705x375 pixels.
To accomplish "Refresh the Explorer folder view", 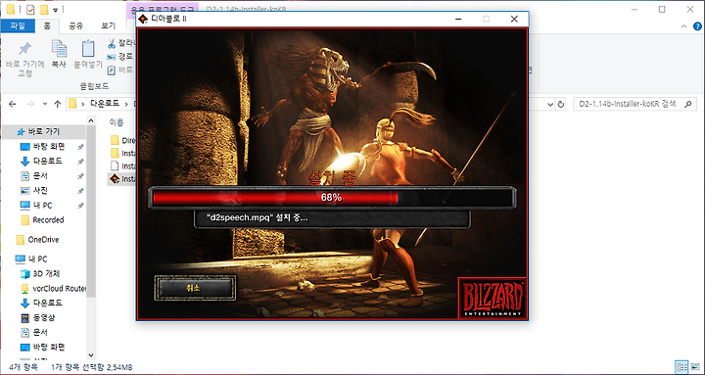I will (561, 105).
